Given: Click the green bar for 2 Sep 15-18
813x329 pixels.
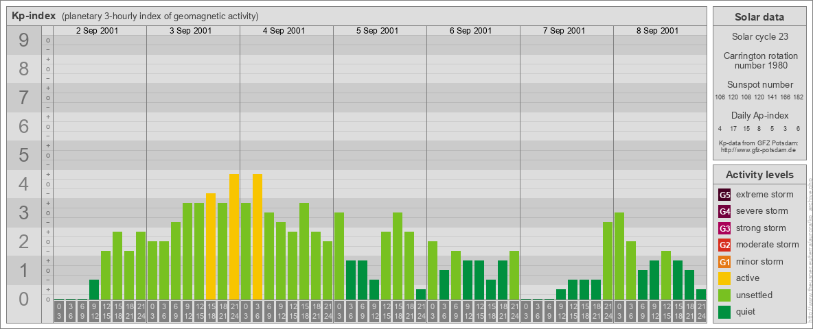Looking at the screenshot, I should [x=117, y=266].
